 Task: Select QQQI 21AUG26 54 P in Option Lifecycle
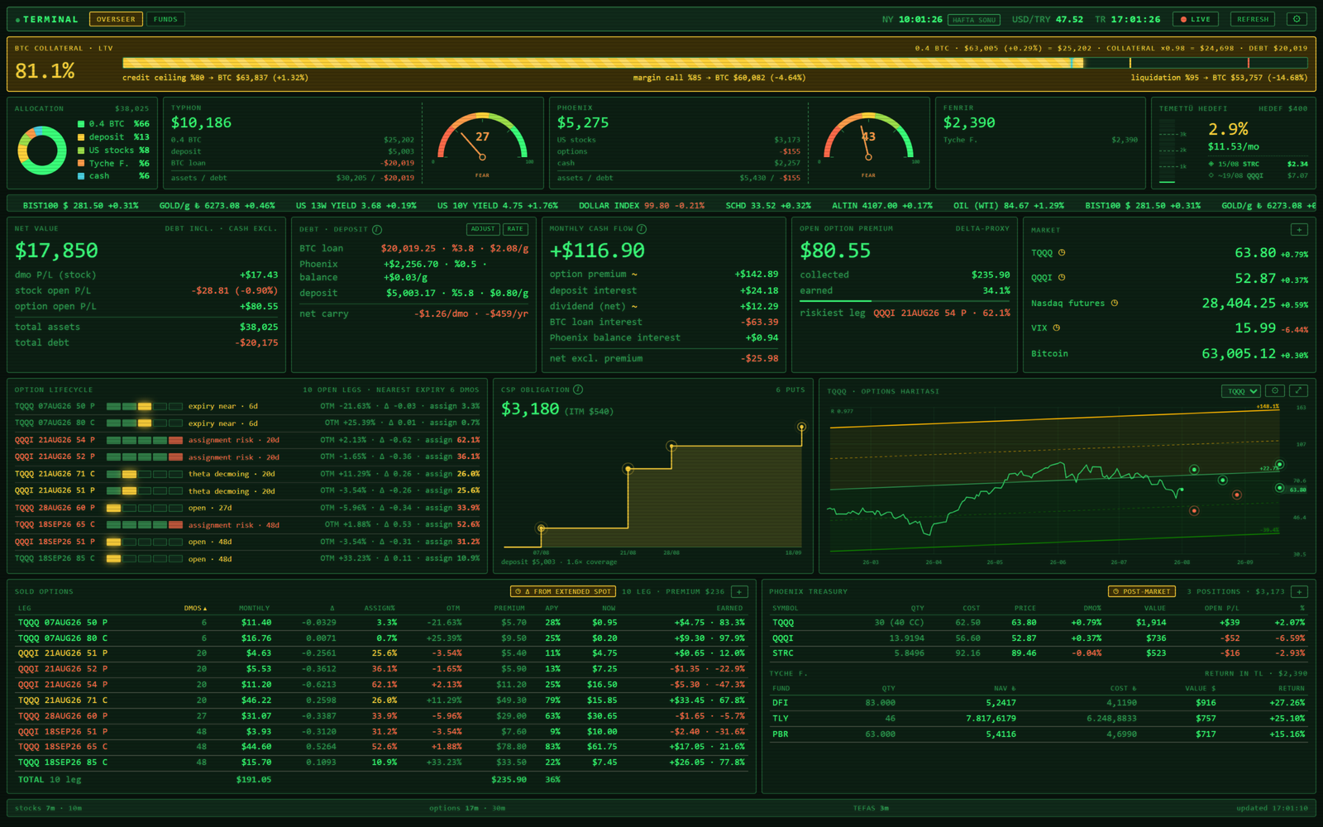tap(248, 440)
